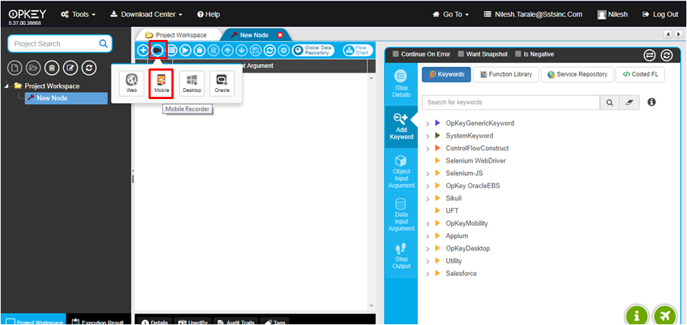Image resolution: width=687 pixels, height=325 pixels.
Task: Click the move down arrow icon
Action: pyautogui.click(x=241, y=51)
